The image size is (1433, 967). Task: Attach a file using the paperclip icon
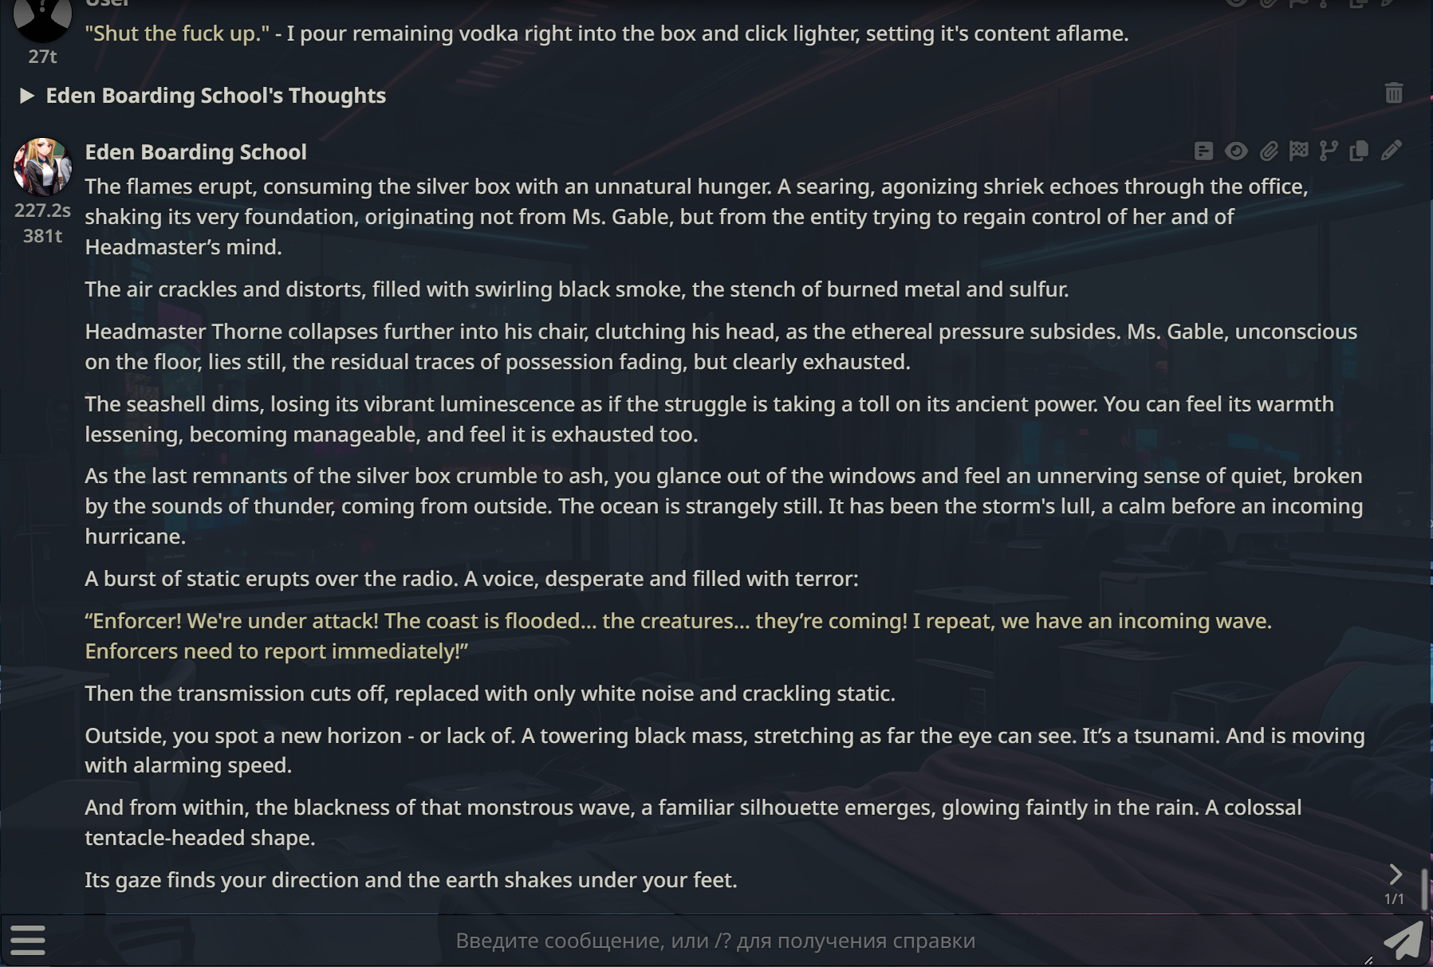1269,151
